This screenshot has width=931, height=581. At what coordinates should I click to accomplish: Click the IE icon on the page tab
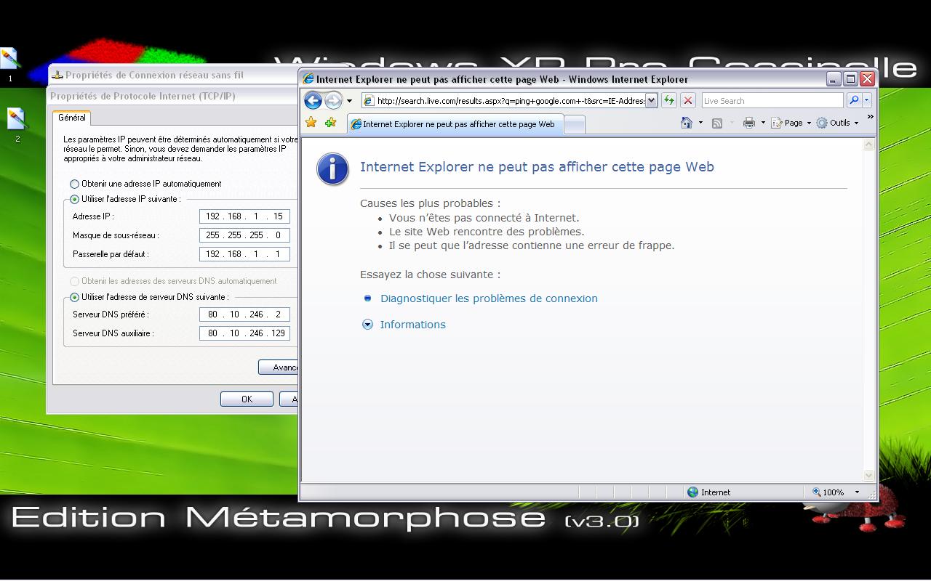[356, 124]
